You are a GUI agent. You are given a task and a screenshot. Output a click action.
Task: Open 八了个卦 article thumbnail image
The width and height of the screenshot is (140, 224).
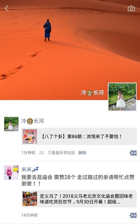(x=30, y=136)
